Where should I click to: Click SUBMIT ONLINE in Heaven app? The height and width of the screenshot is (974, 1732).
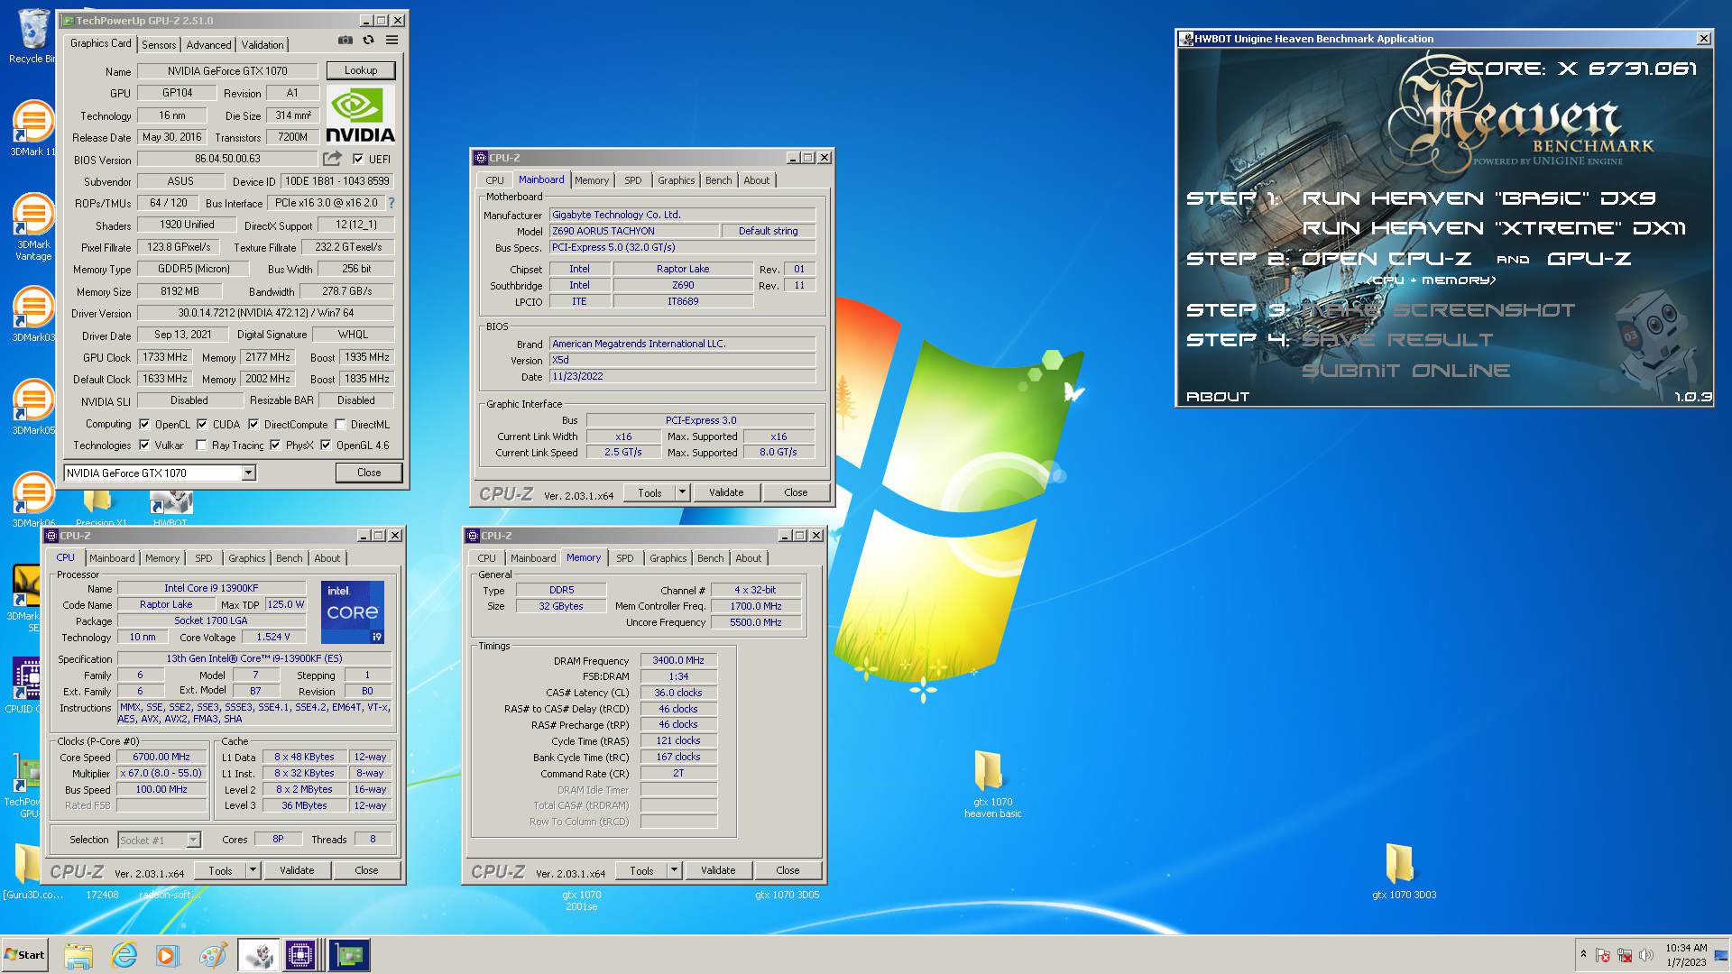pos(1405,371)
